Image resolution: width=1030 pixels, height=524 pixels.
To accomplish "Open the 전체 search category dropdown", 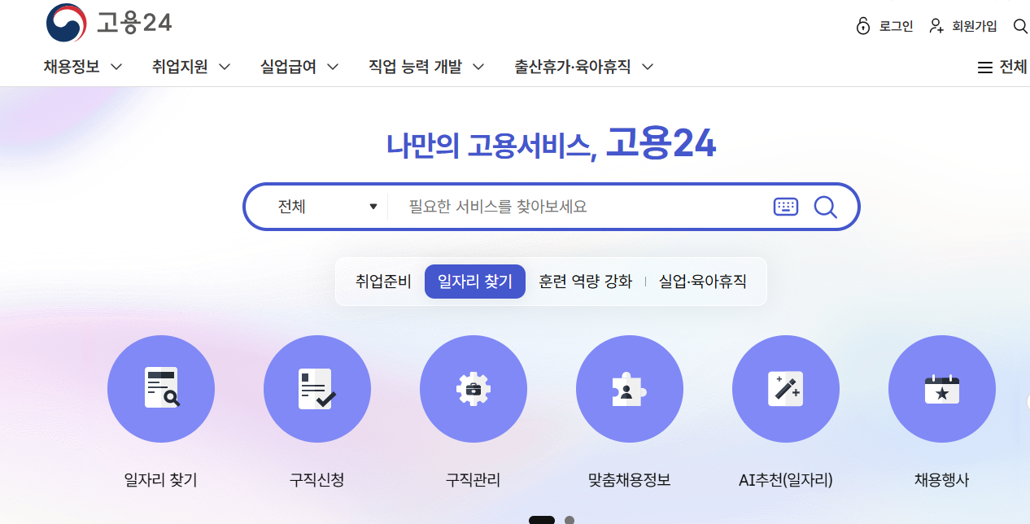I will tap(327, 207).
